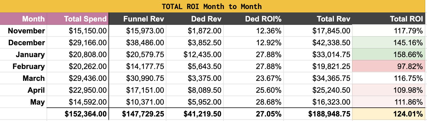Click the Funnel Rev column header
The width and height of the screenshot is (427, 121).
(x=137, y=19)
